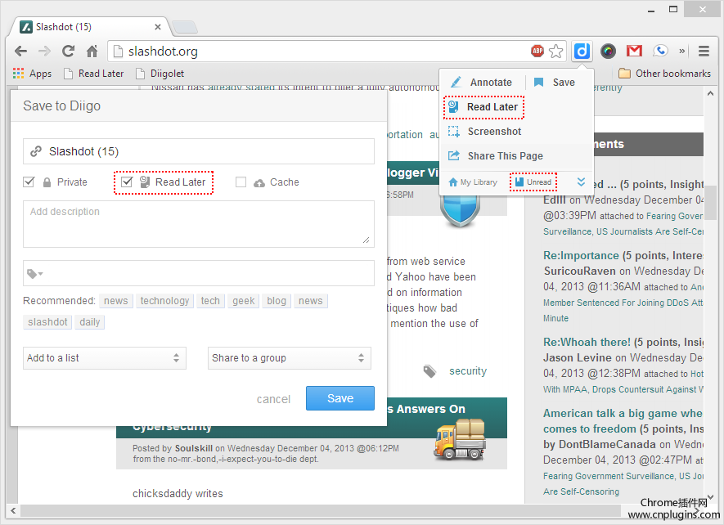
Task: Click the blue Save button
Action: (x=340, y=398)
